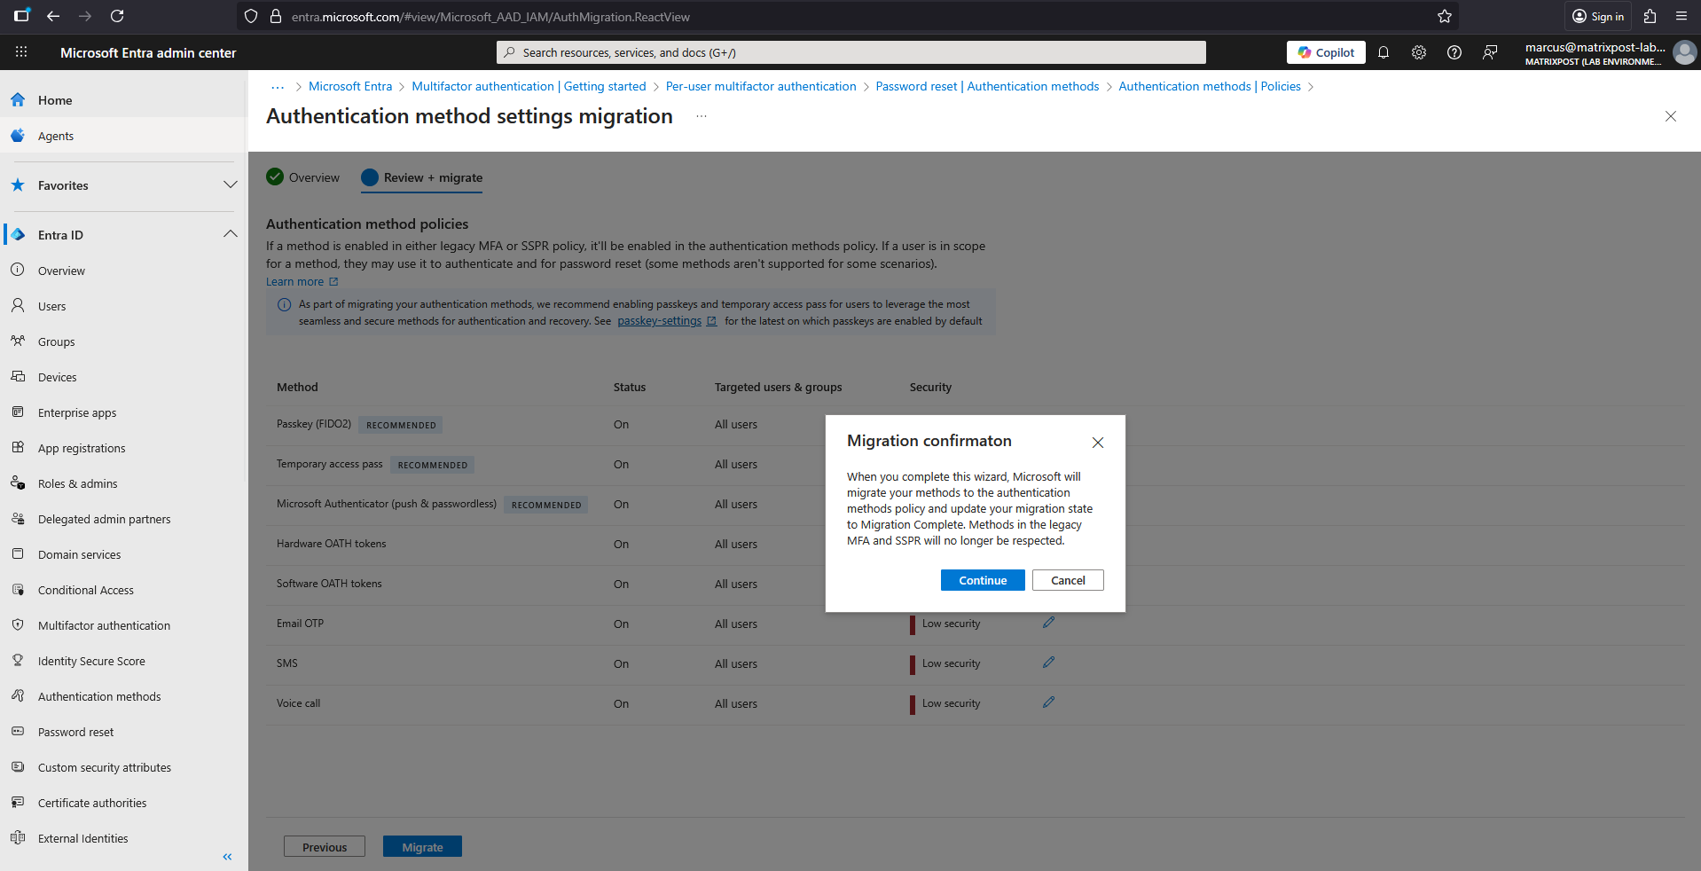This screenshot has height=871, width=1701.
Task: Click the Agents icon in the sidebar
Action: (x=18, y=136)
